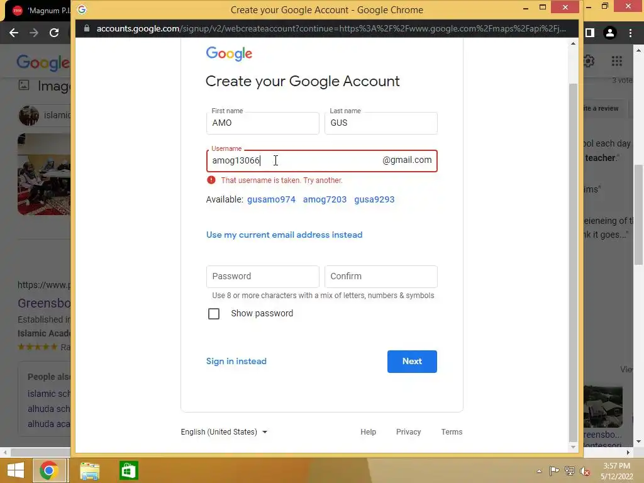Open the Terms link in footer
This screenshot has width=644, height=483.
[452, 431]
